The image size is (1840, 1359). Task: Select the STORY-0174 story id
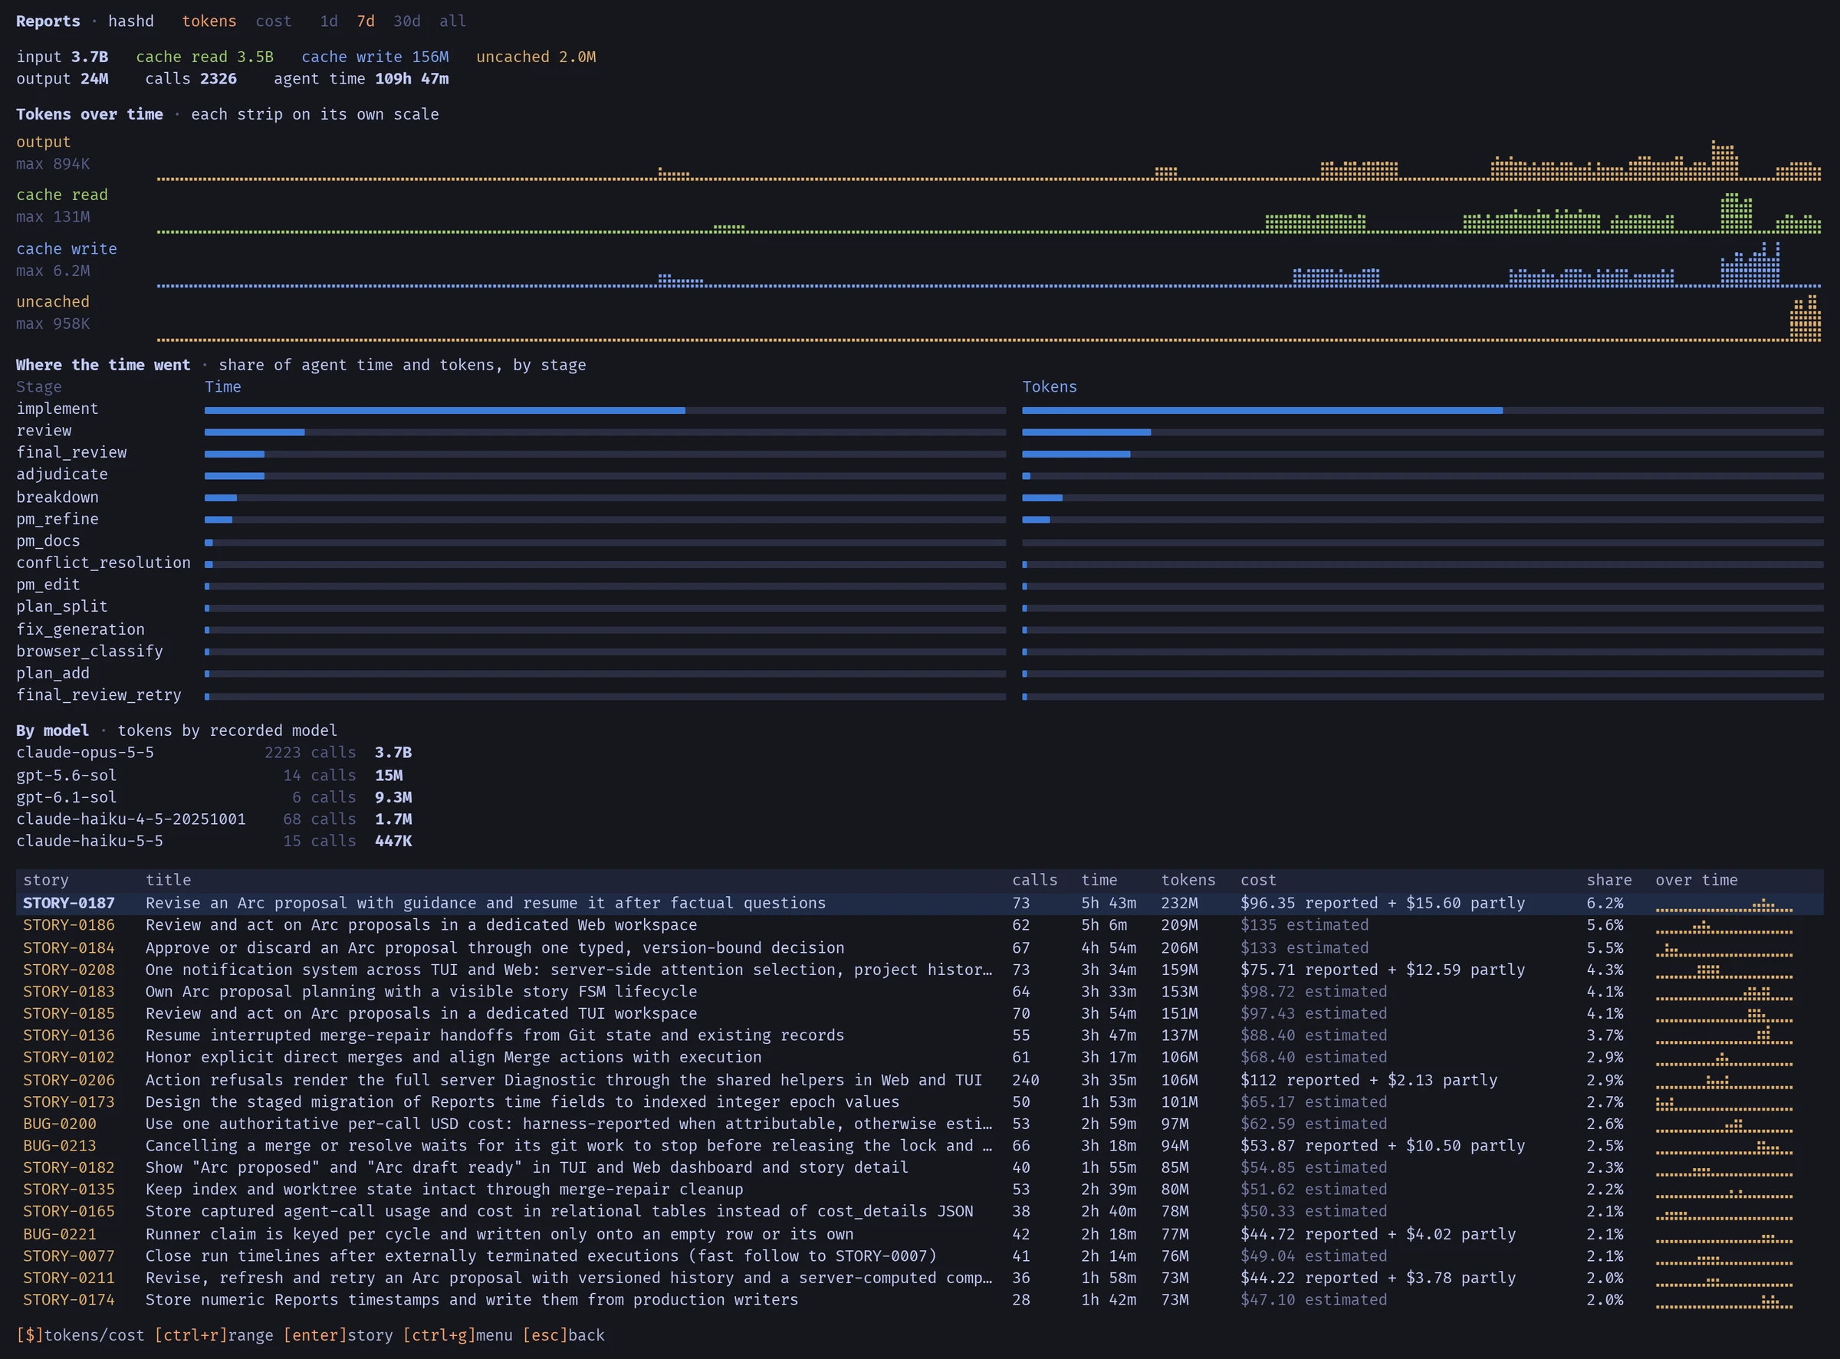tap(69, 1300)
